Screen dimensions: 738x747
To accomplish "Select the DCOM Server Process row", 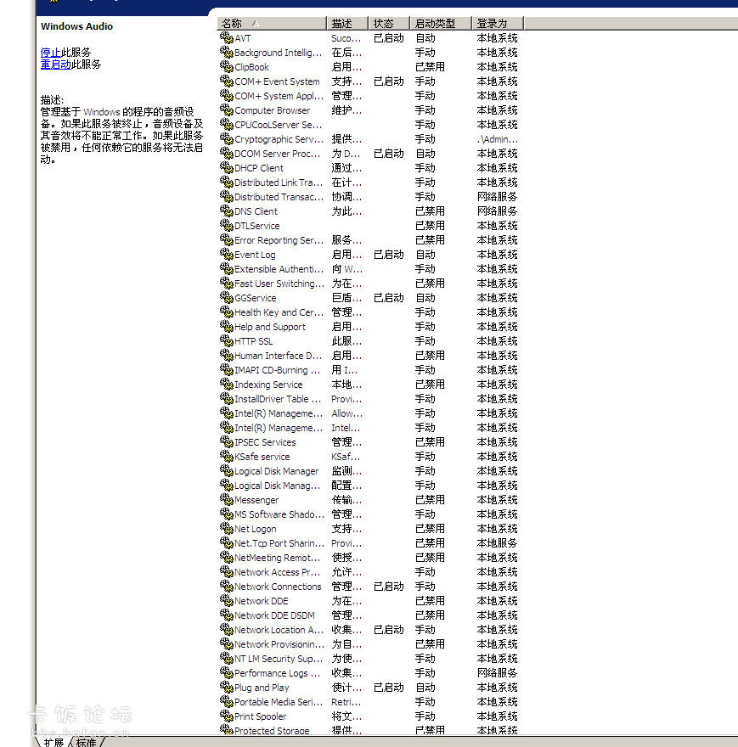I will pyautogui.click(x=369, y=154).
